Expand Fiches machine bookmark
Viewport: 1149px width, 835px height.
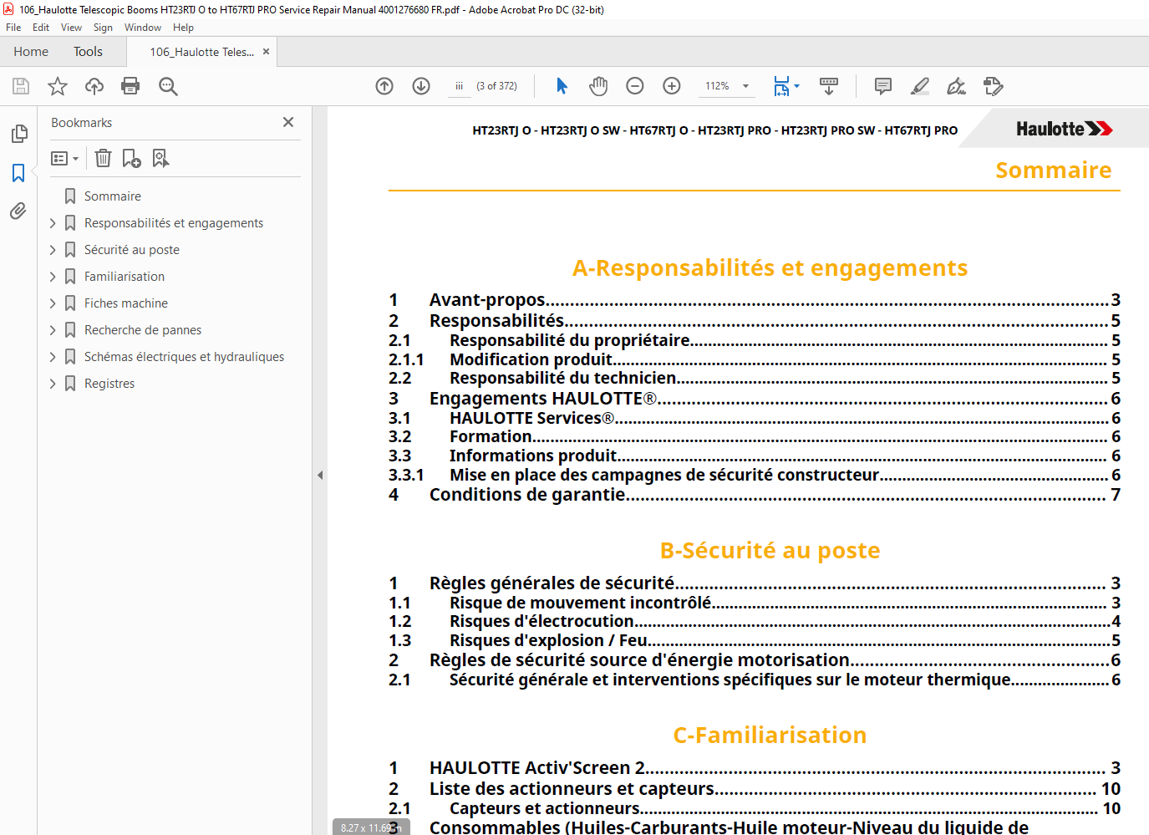click(53, 303)
